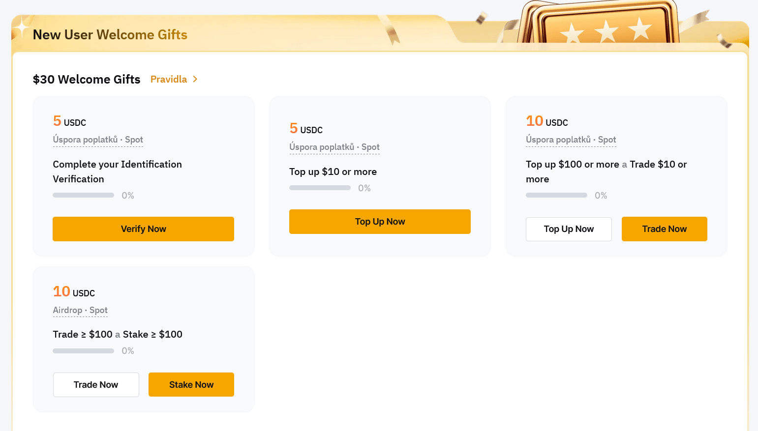Click the New User Welcome Gifts heading

pyautogui.click(x=110, y=35)
